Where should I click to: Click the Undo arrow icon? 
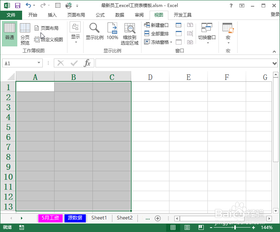point(28,6)
